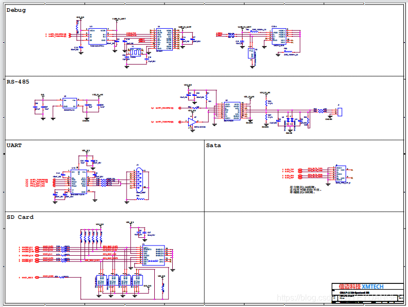408x307 pixels.
Task: Click the USB connector in Debug section
Action: click(279, 36)
